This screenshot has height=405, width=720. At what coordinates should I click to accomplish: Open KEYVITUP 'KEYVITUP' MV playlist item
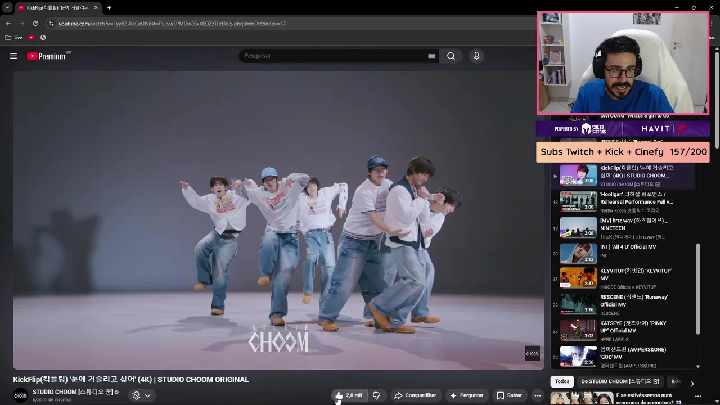click(624, 278)
